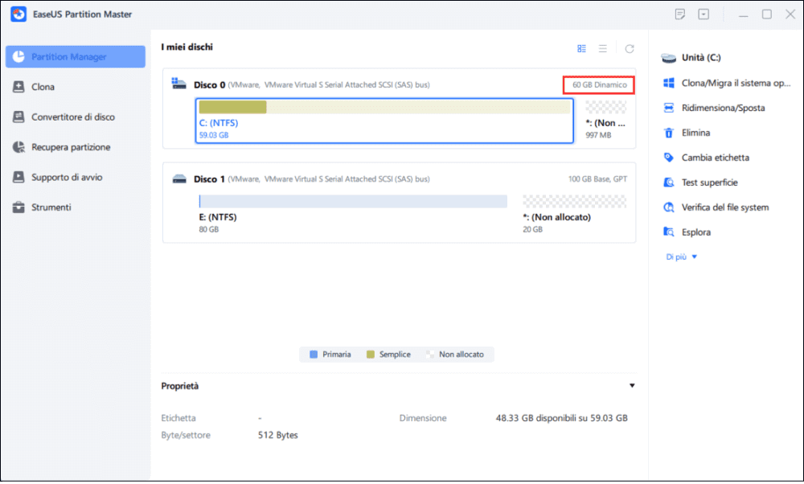Click the Byte/settore property label
The image size is (804, 484).
186,435
